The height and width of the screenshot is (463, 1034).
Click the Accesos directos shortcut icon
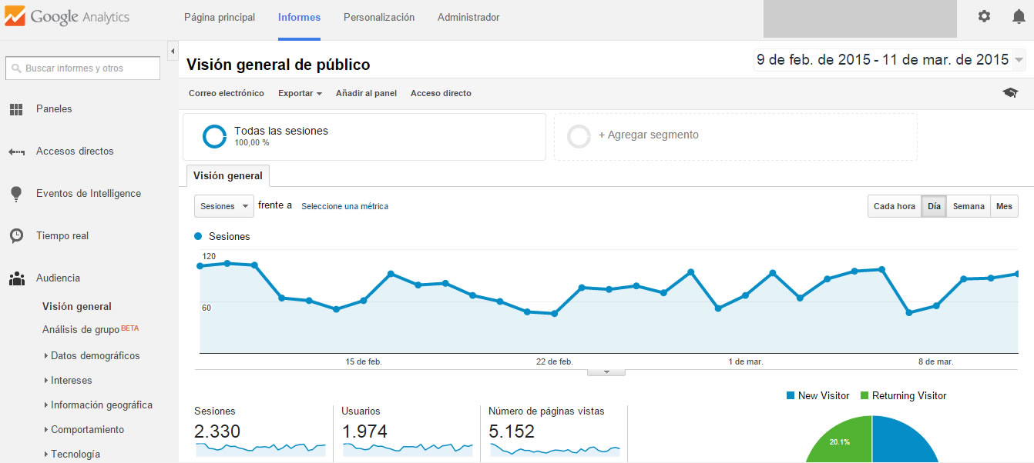[x=15, y=151]
